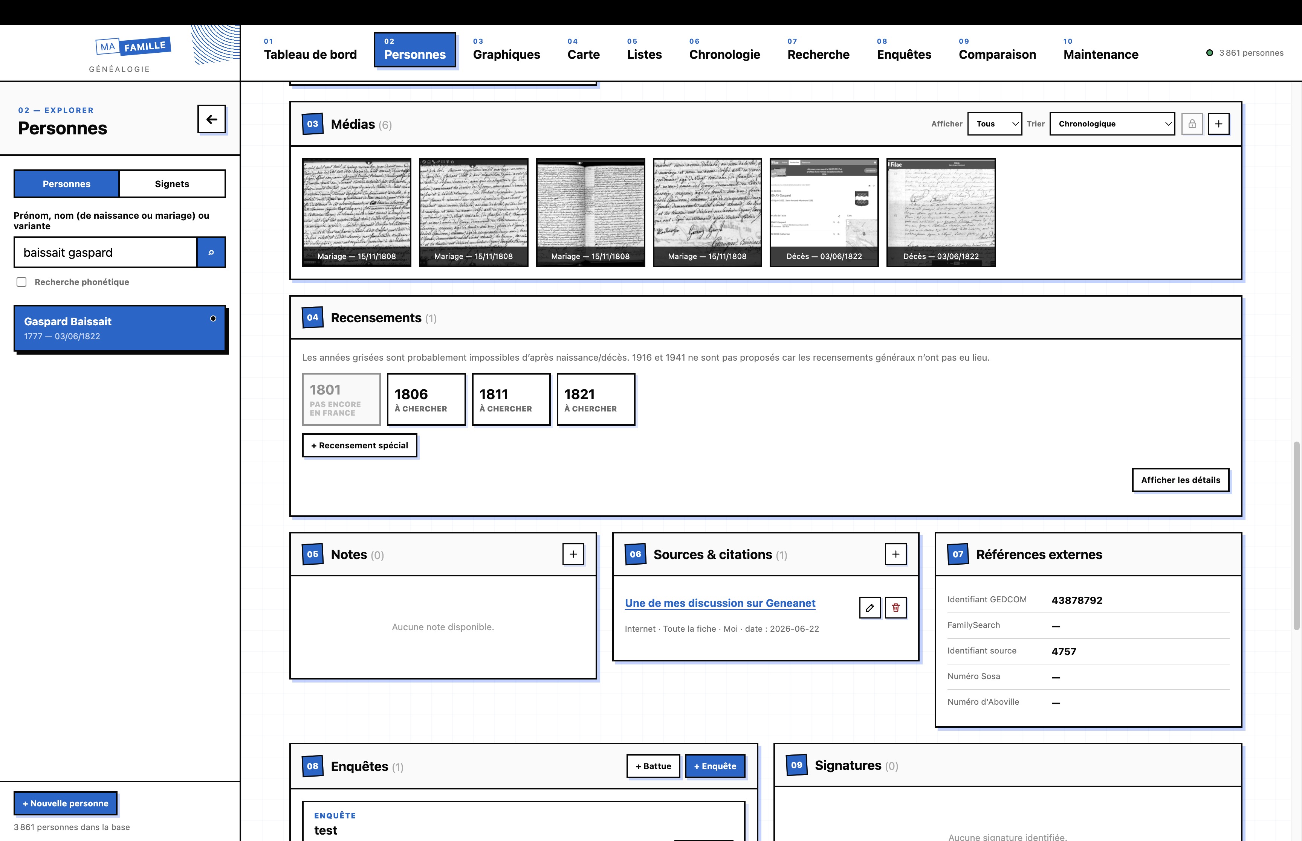Screen dimensions: 1302x841
Task: Click the GEDCOM identifier value 43878792
Action: pyautogui.click(x=1076, y=600)
